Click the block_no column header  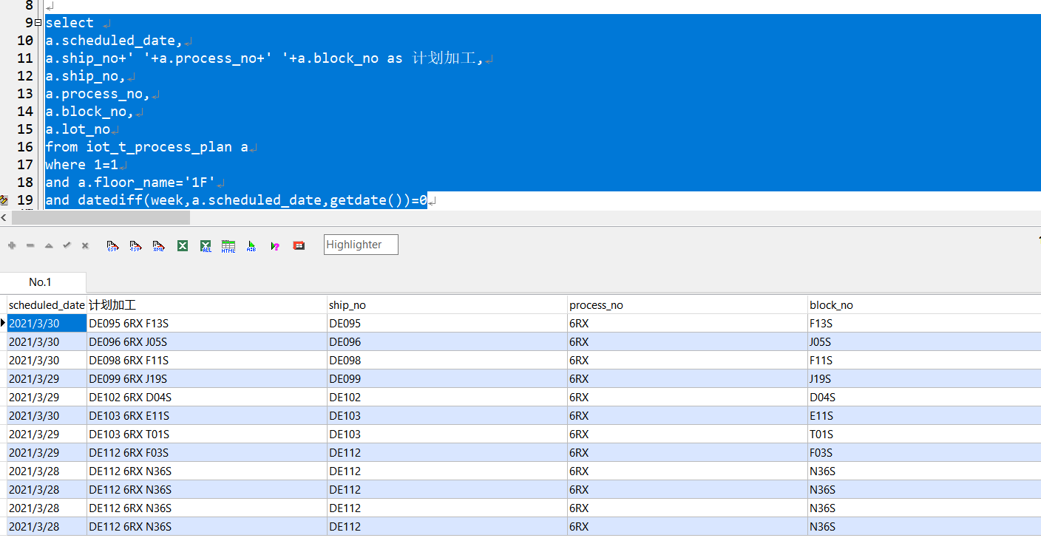(924, 304)
